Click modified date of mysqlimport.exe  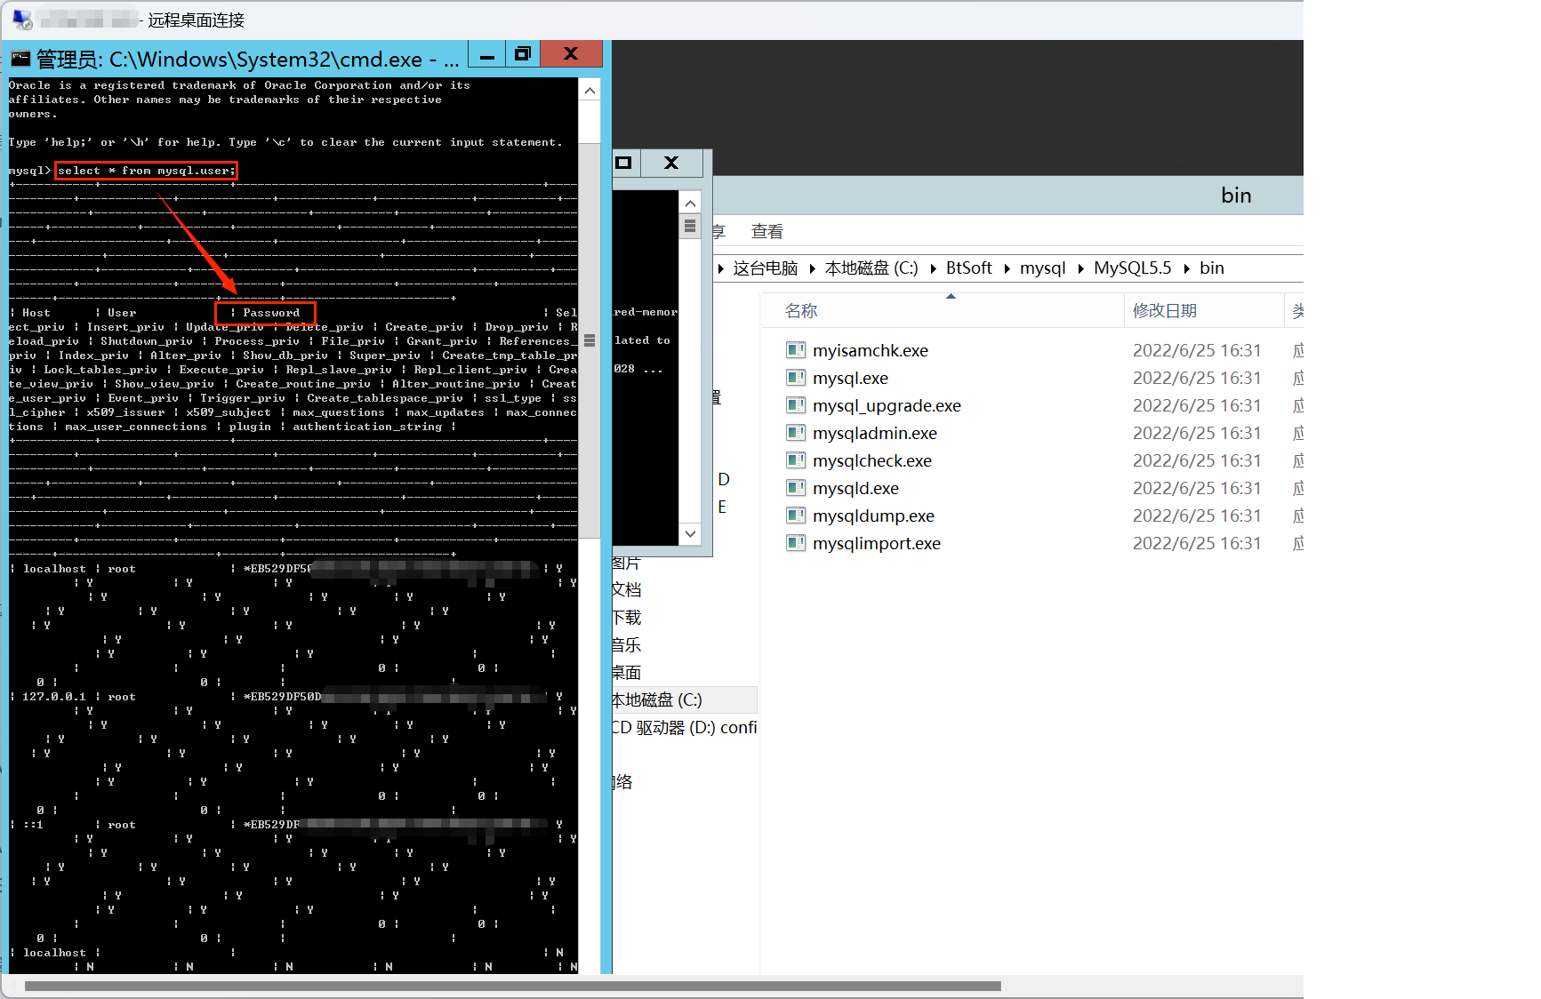tap(1197, 544)
